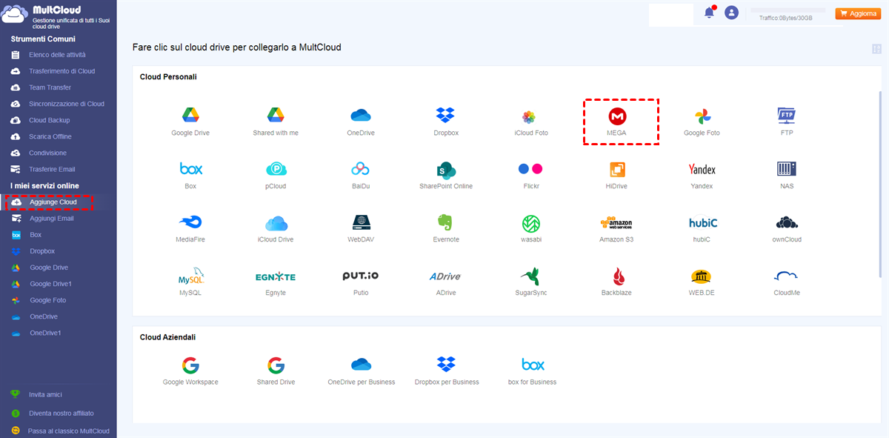
Task: Open Elenco delle attività
Action: point(58,55)
